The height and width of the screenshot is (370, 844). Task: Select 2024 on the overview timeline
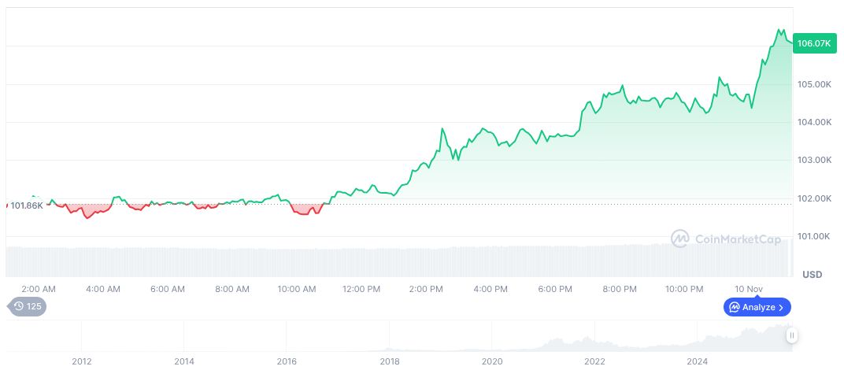click(x=697, y=361)
